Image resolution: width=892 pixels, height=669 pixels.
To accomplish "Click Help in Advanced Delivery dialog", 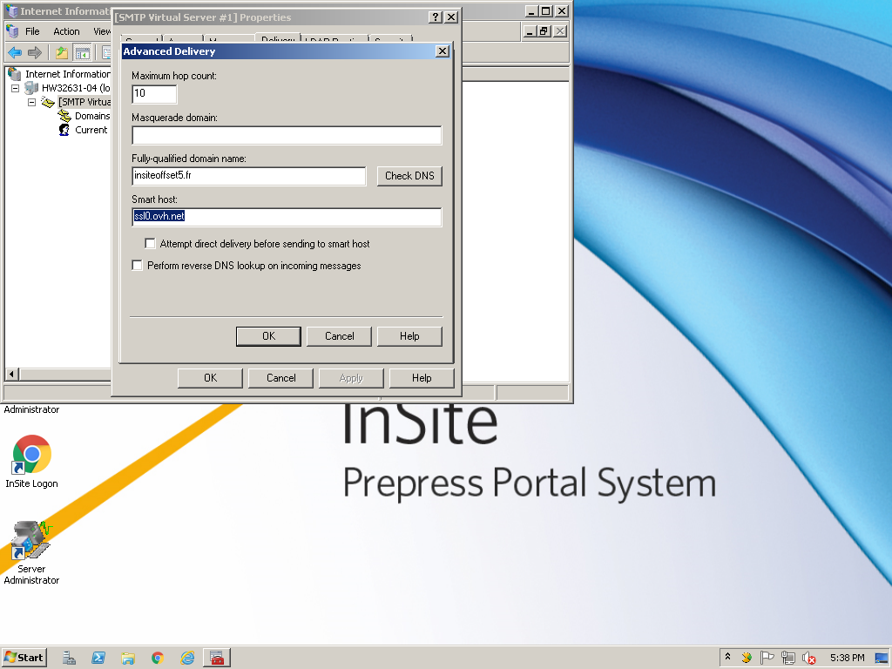I will [409, 336].
